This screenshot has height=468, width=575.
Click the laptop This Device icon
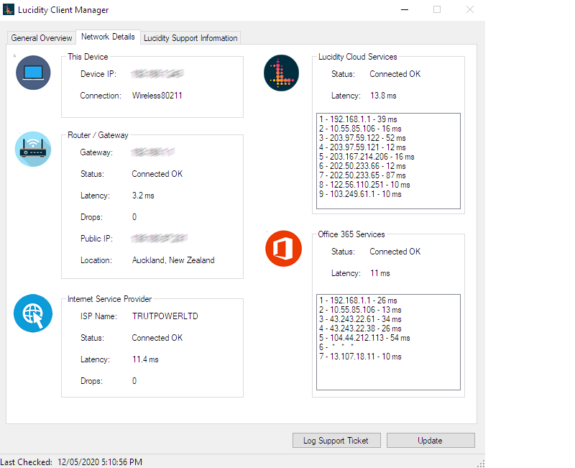pyautogui.click(x=33, y=73)
